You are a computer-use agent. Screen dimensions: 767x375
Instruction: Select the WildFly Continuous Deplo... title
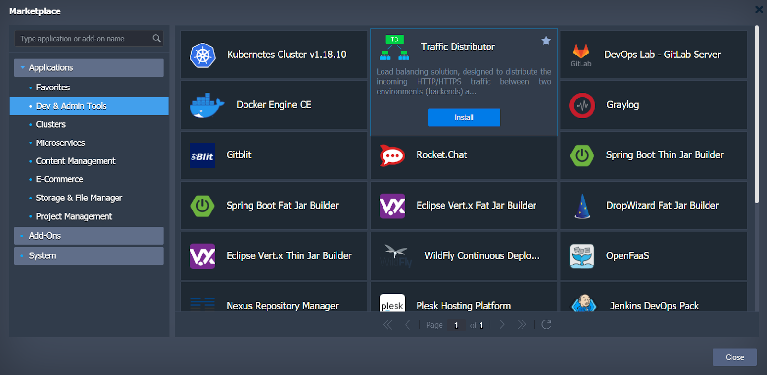click(x=482, y=256)
